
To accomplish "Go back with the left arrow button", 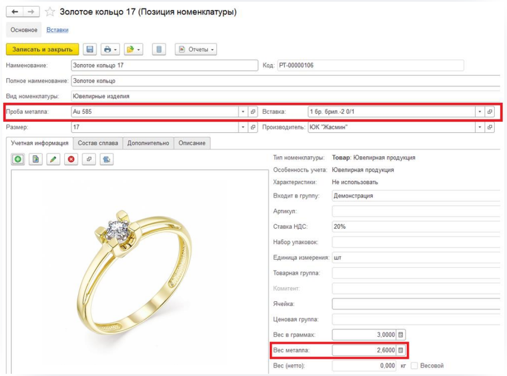I will [15, 12].
